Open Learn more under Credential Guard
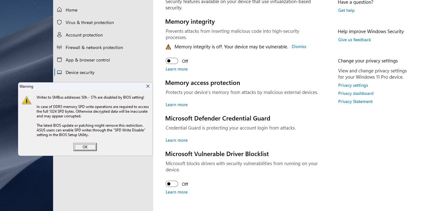428x211 pixels. (177, 140)
